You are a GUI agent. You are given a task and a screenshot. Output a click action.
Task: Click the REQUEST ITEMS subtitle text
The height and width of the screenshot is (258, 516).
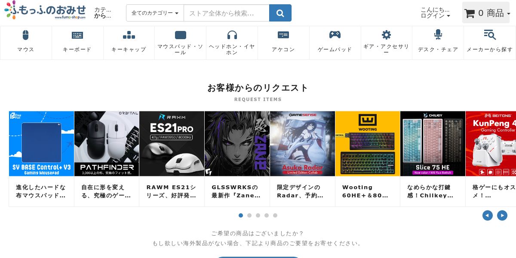point(258,99)
